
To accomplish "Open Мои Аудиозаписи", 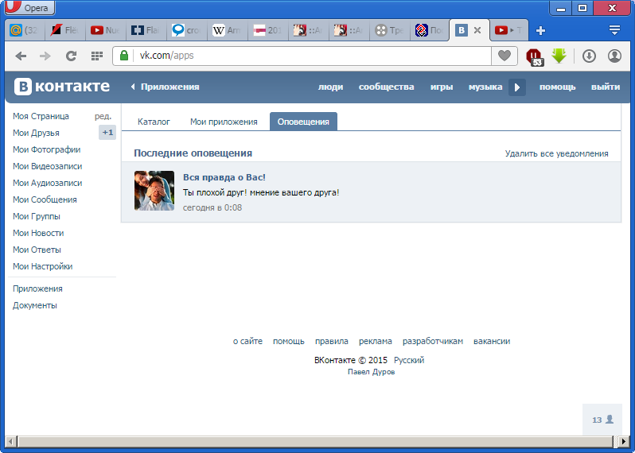I will pyautogui.click(x=48, y=184).
